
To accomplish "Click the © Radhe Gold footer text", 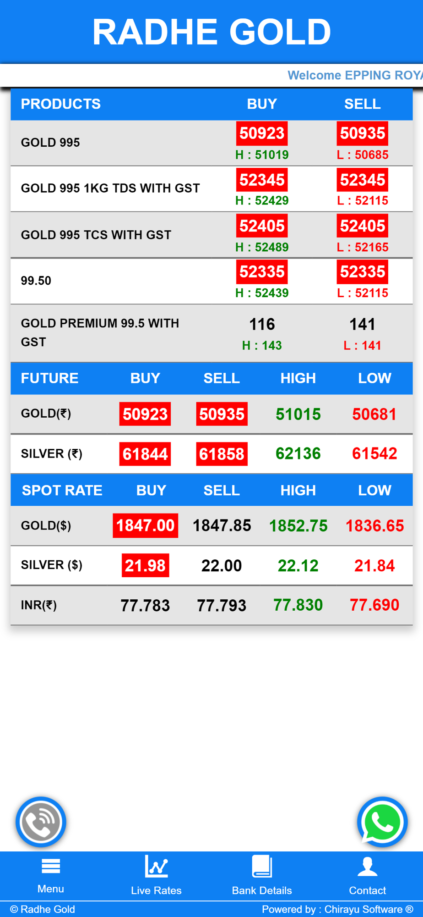I will 42,909.
